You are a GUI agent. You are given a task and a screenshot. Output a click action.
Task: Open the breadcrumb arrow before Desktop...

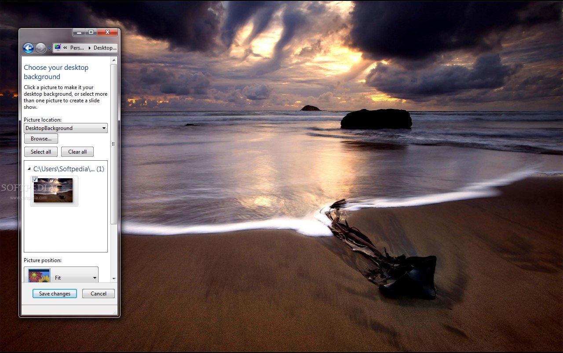pos(89,48)
